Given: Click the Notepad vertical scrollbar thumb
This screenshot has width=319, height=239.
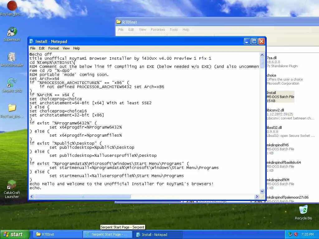Looking at the screenshot, I should coord(262,63).
